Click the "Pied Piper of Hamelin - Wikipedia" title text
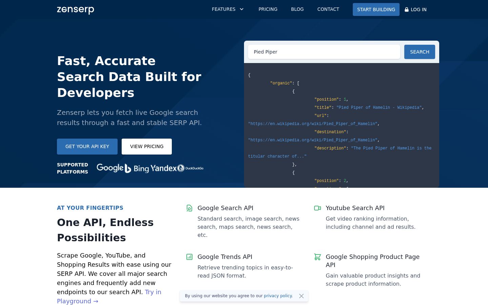Image resolution: width=488 pixels, height=305 pixels. [x=379, y=107]
